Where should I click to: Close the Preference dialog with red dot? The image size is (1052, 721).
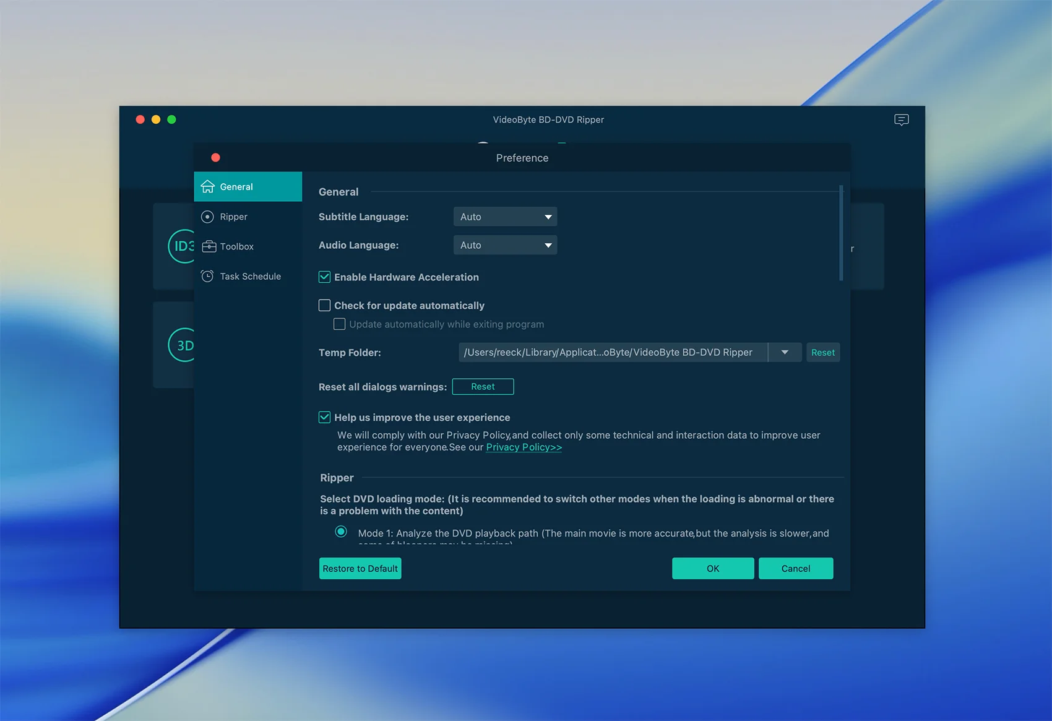[x=215, y=158]
